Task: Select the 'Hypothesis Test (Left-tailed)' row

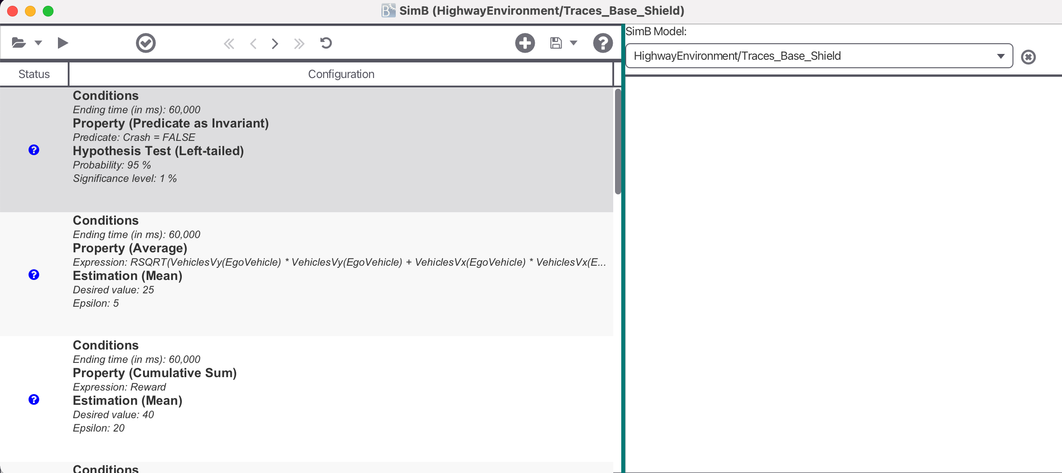Action: pyautogui.click(x=158, y=151)
